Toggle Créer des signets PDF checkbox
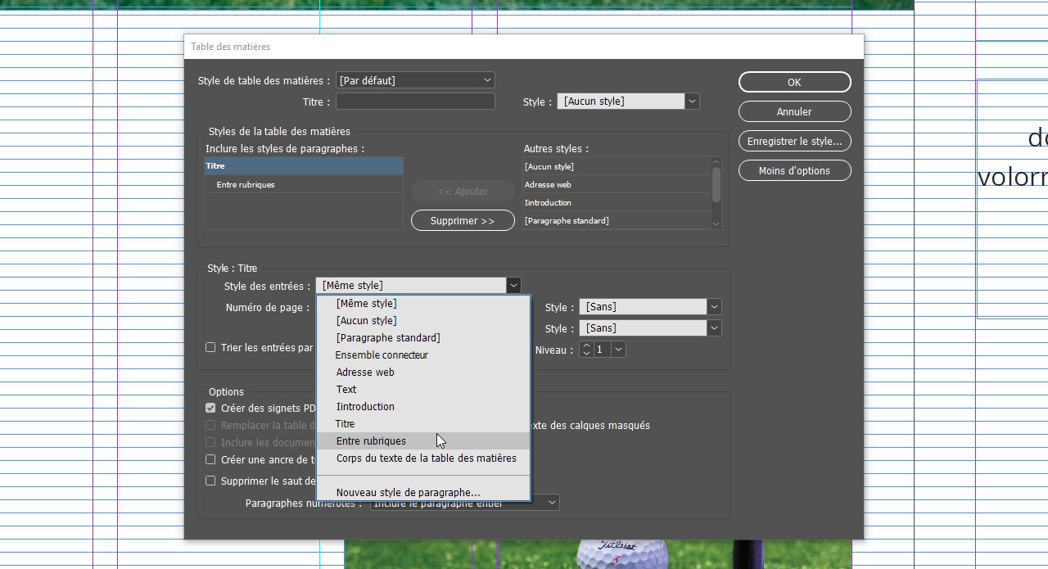 (210, 408)
